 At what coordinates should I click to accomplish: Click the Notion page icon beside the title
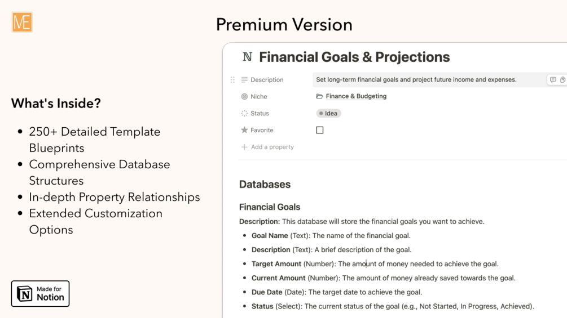point(247,57)
